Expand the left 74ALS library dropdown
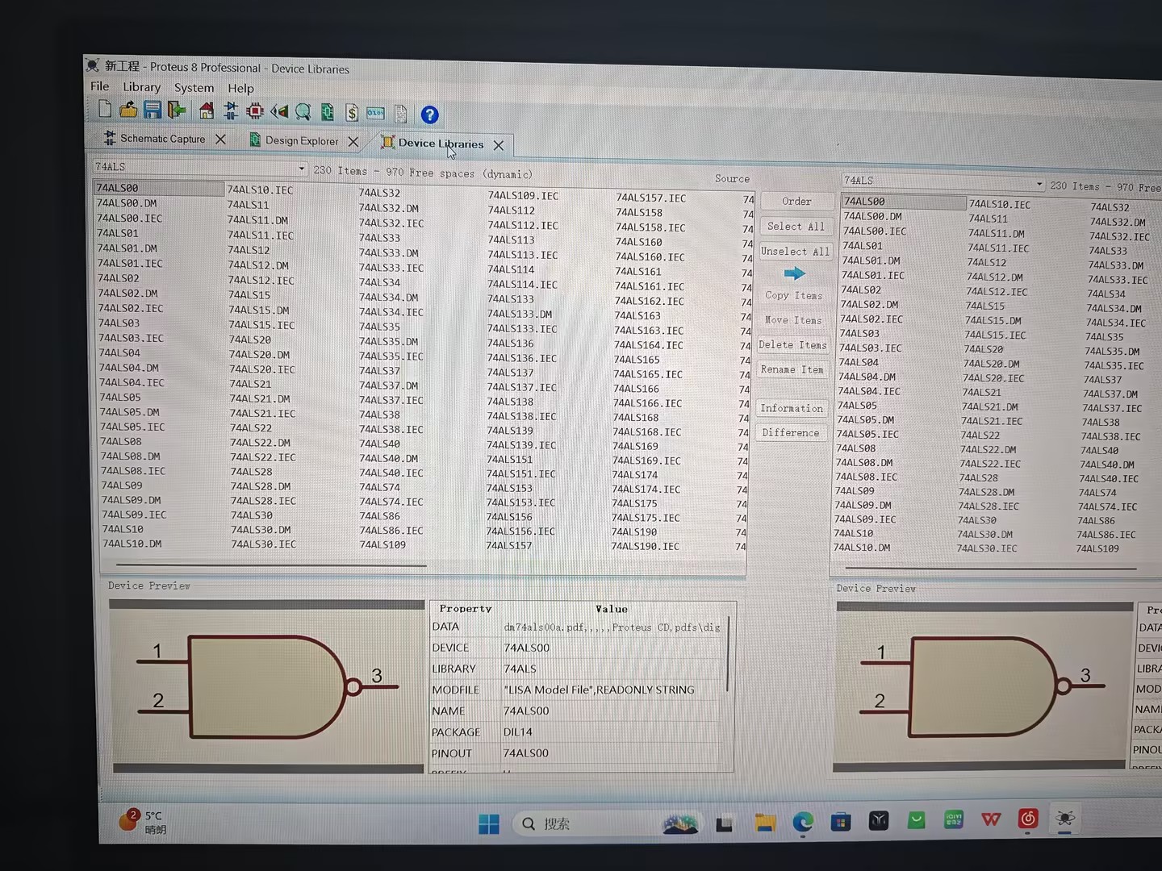This screenshot has height=871, width=1162. (302, 169)
